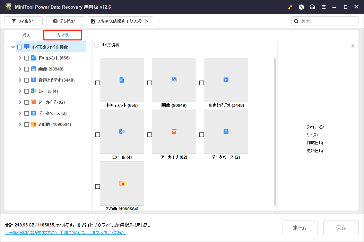Click the アーカイブ archive icon in tree

[x=34, y=102]
